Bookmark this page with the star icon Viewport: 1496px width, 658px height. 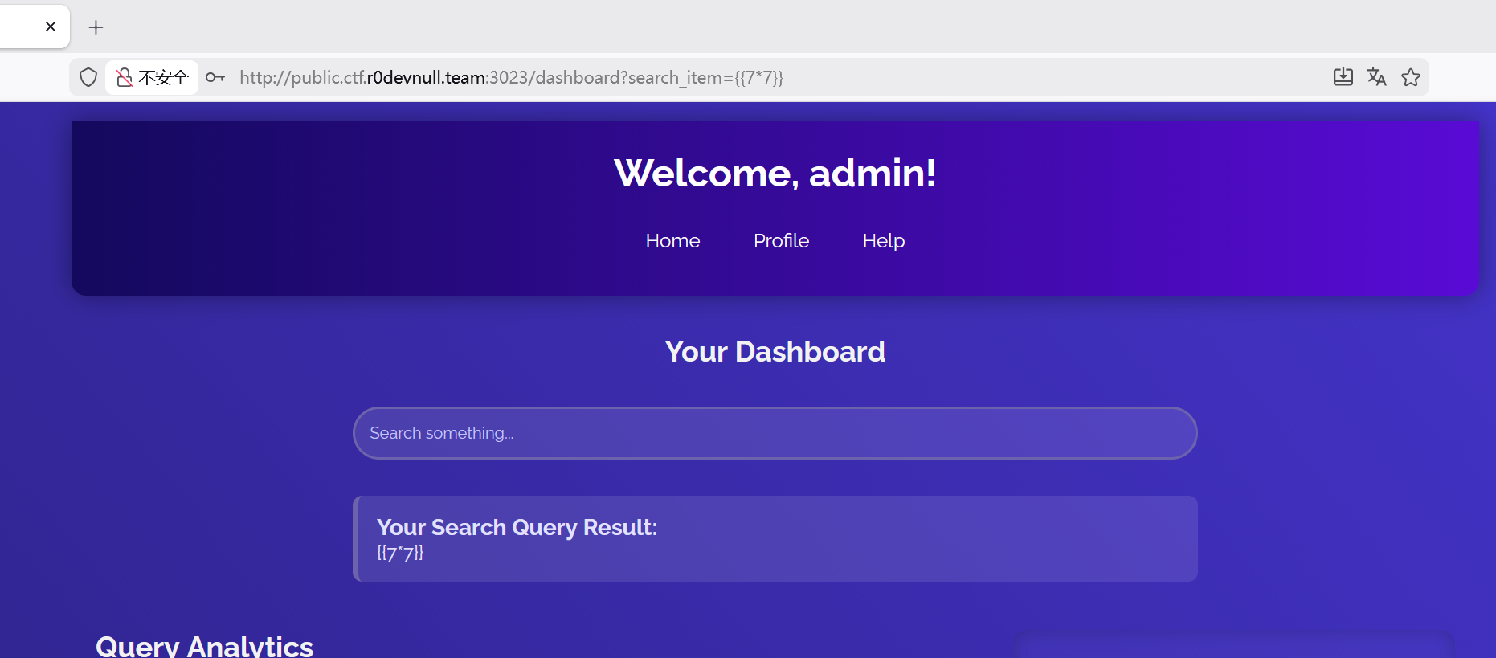pyautogui.click(x=1411, y=77)
